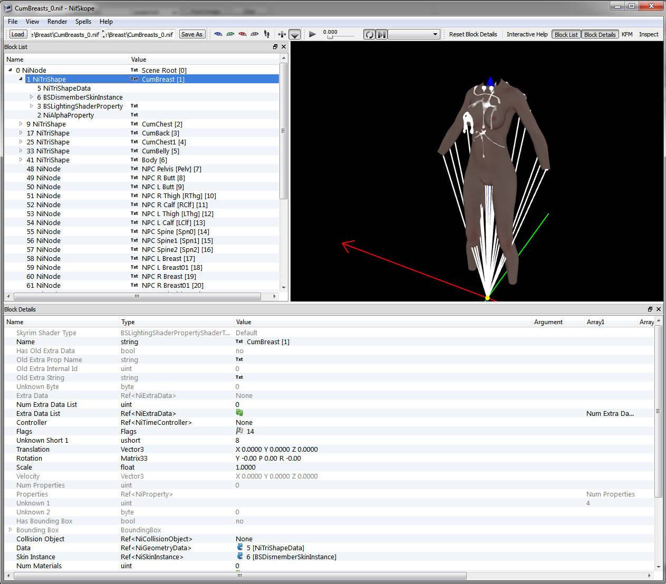Toggle animation loop button

(369, 35)
